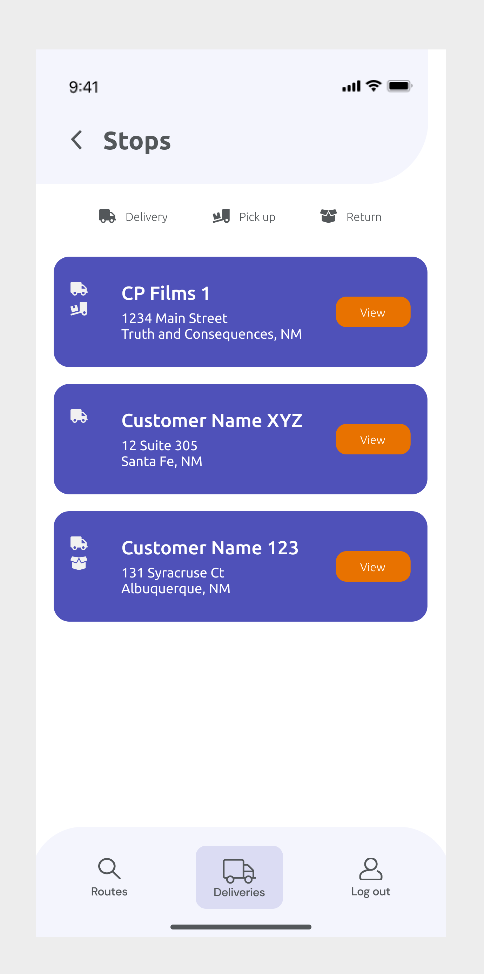The width and height of the screenshot is (484, 974).
Task: Click the battery status icon
Action: [x=400, y=86]
